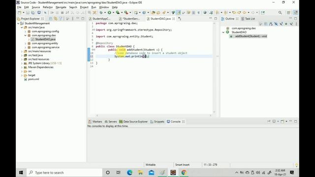The width and height of the screenshot is (315, 177).
Task: Collapse the StudentDAO class in Outline
Action: coord(223,32)
